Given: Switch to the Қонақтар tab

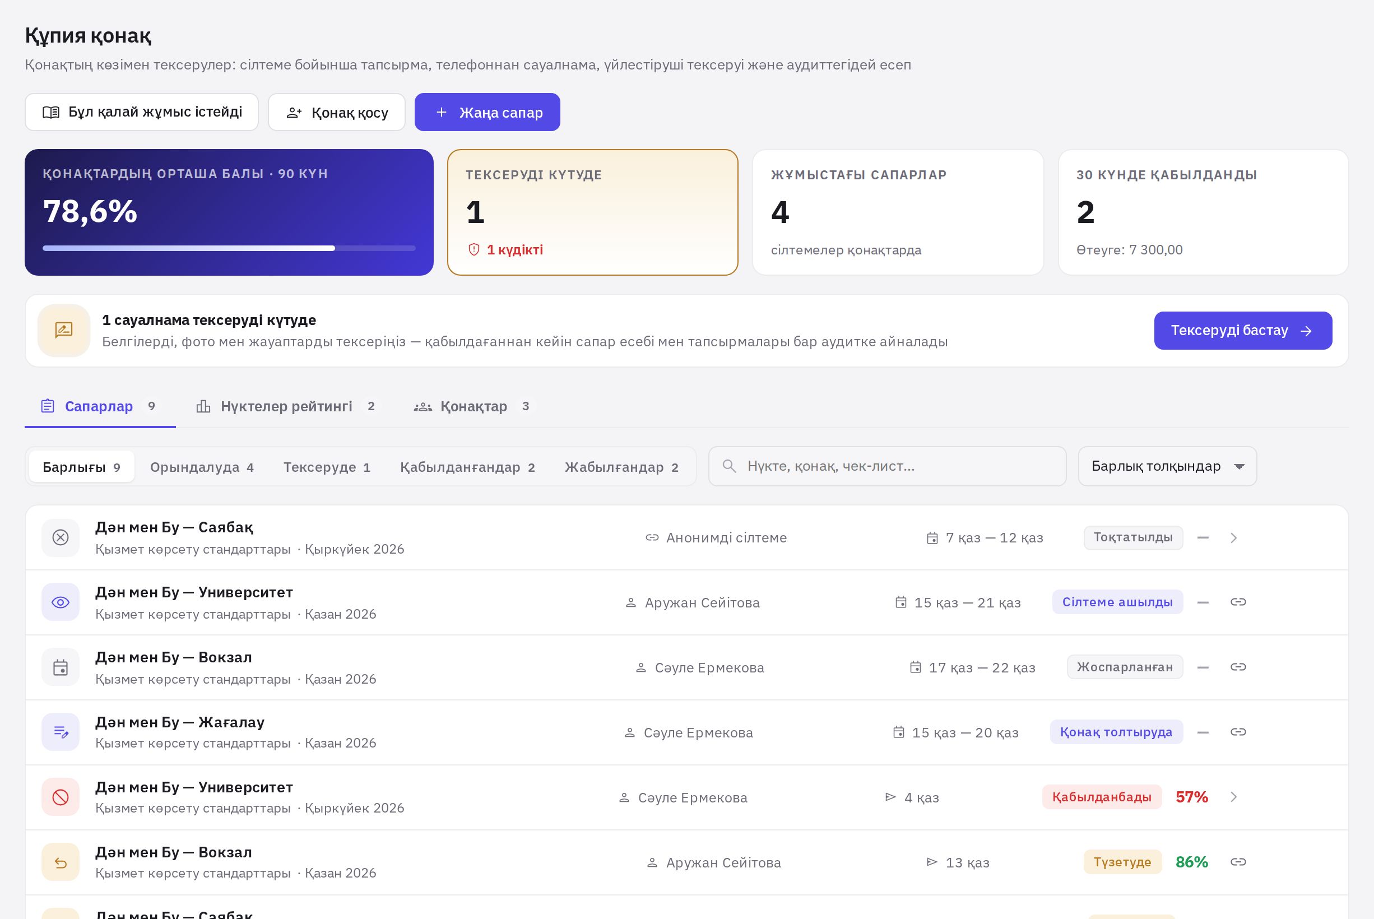Looking at the screenshot, I should click(x=474, y=406).
